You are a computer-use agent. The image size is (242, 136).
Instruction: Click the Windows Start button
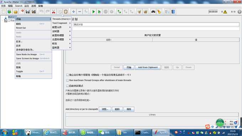[x=5, y=132]
